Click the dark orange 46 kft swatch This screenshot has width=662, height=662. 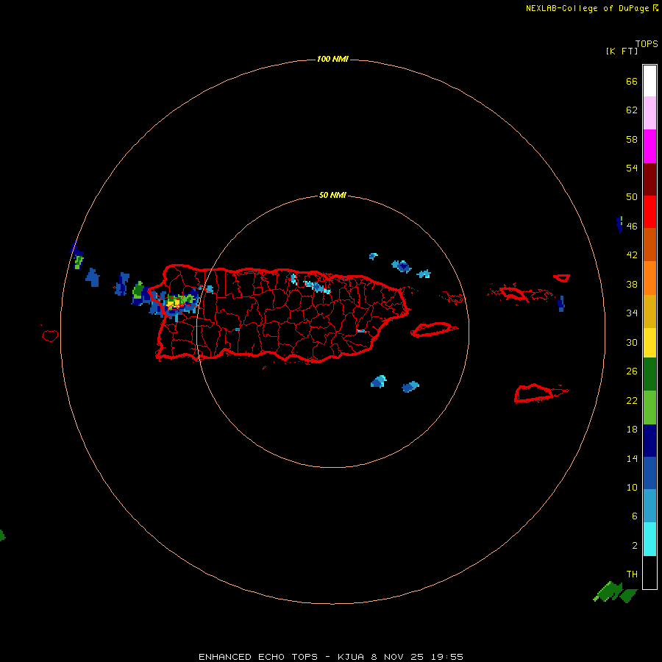[x=649, y=244]
